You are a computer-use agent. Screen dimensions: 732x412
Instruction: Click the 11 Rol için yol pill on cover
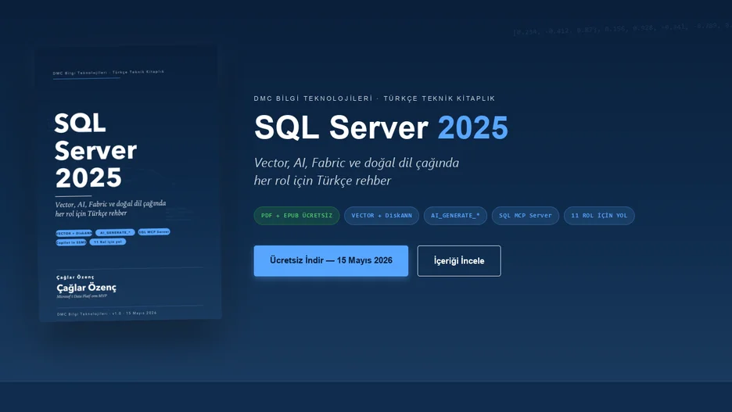click(108, 242)
